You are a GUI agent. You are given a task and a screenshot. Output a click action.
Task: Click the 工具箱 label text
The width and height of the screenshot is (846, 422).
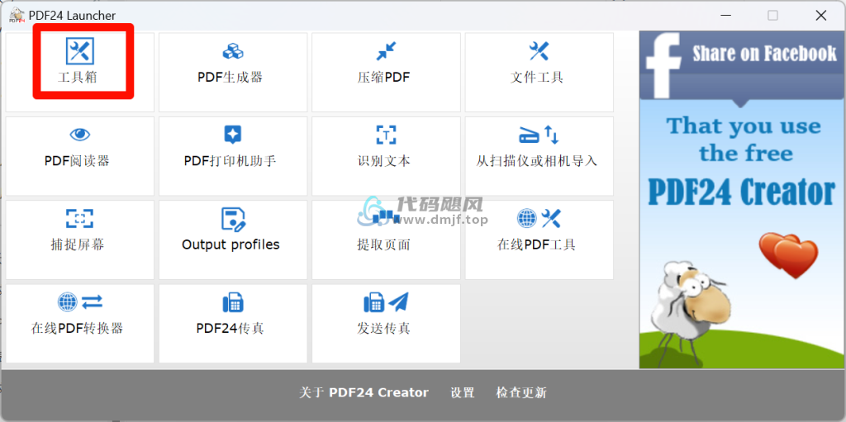coord(77,78)
